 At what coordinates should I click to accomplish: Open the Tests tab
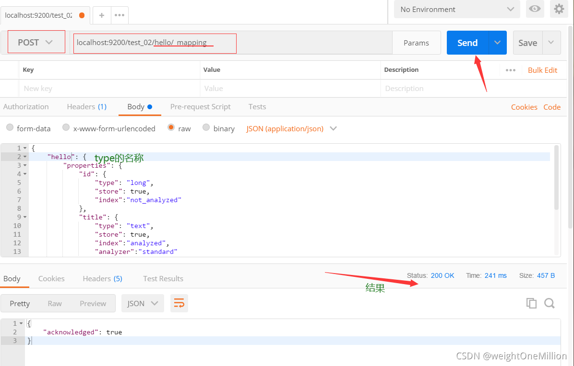[257, 107]
